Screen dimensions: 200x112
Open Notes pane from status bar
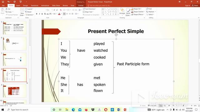[x=143, y=105]
